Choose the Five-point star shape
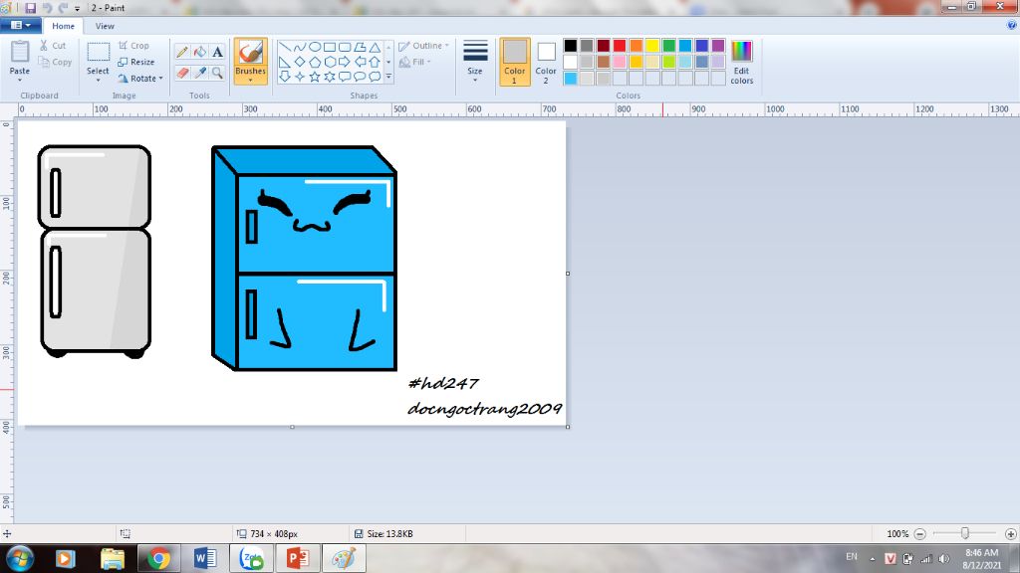The image size is (1020, 573). point(314,77)
